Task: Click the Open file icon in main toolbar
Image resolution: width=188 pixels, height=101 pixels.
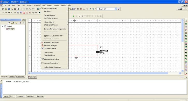Action: tap(6, 9)
